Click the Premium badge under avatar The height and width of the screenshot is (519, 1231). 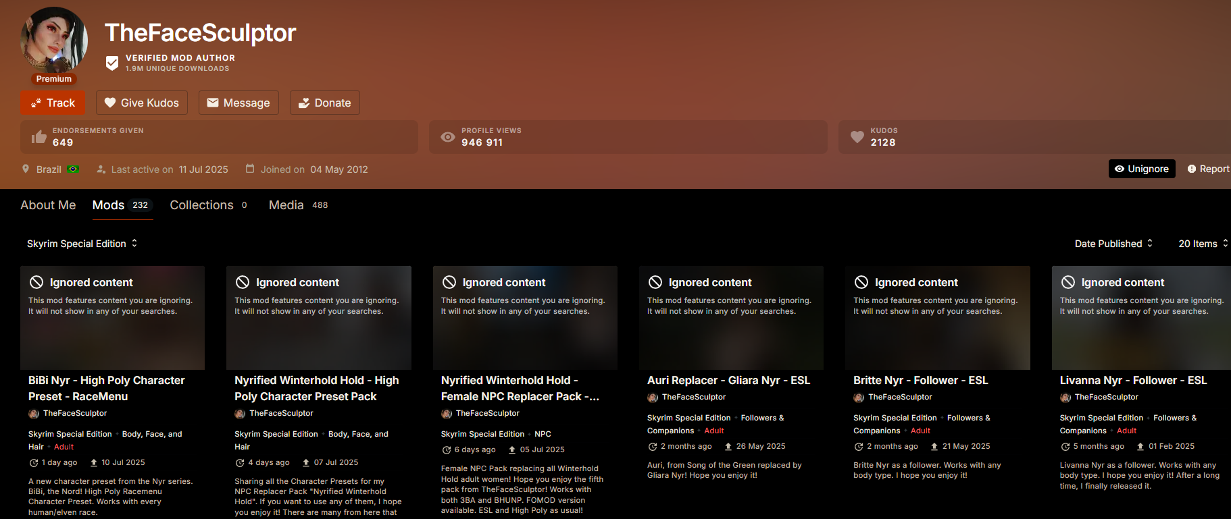coord(54,79)
